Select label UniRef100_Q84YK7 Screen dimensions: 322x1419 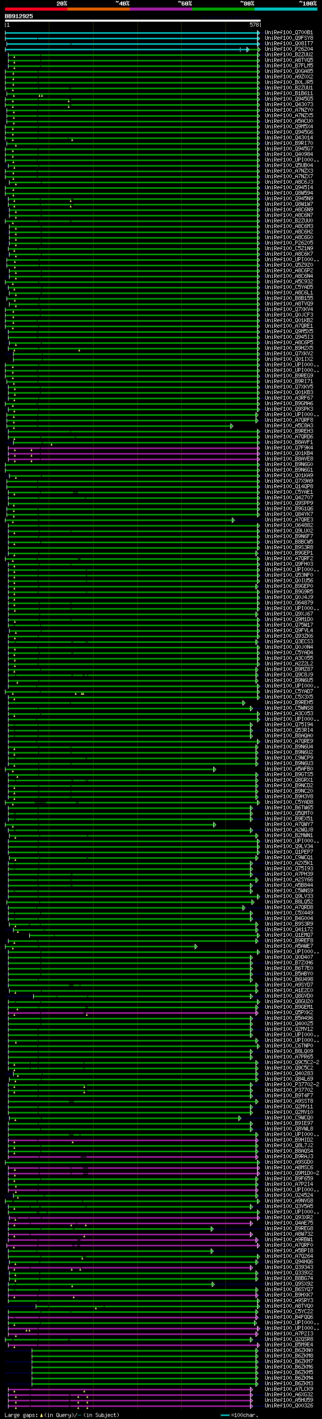[288, 514]
